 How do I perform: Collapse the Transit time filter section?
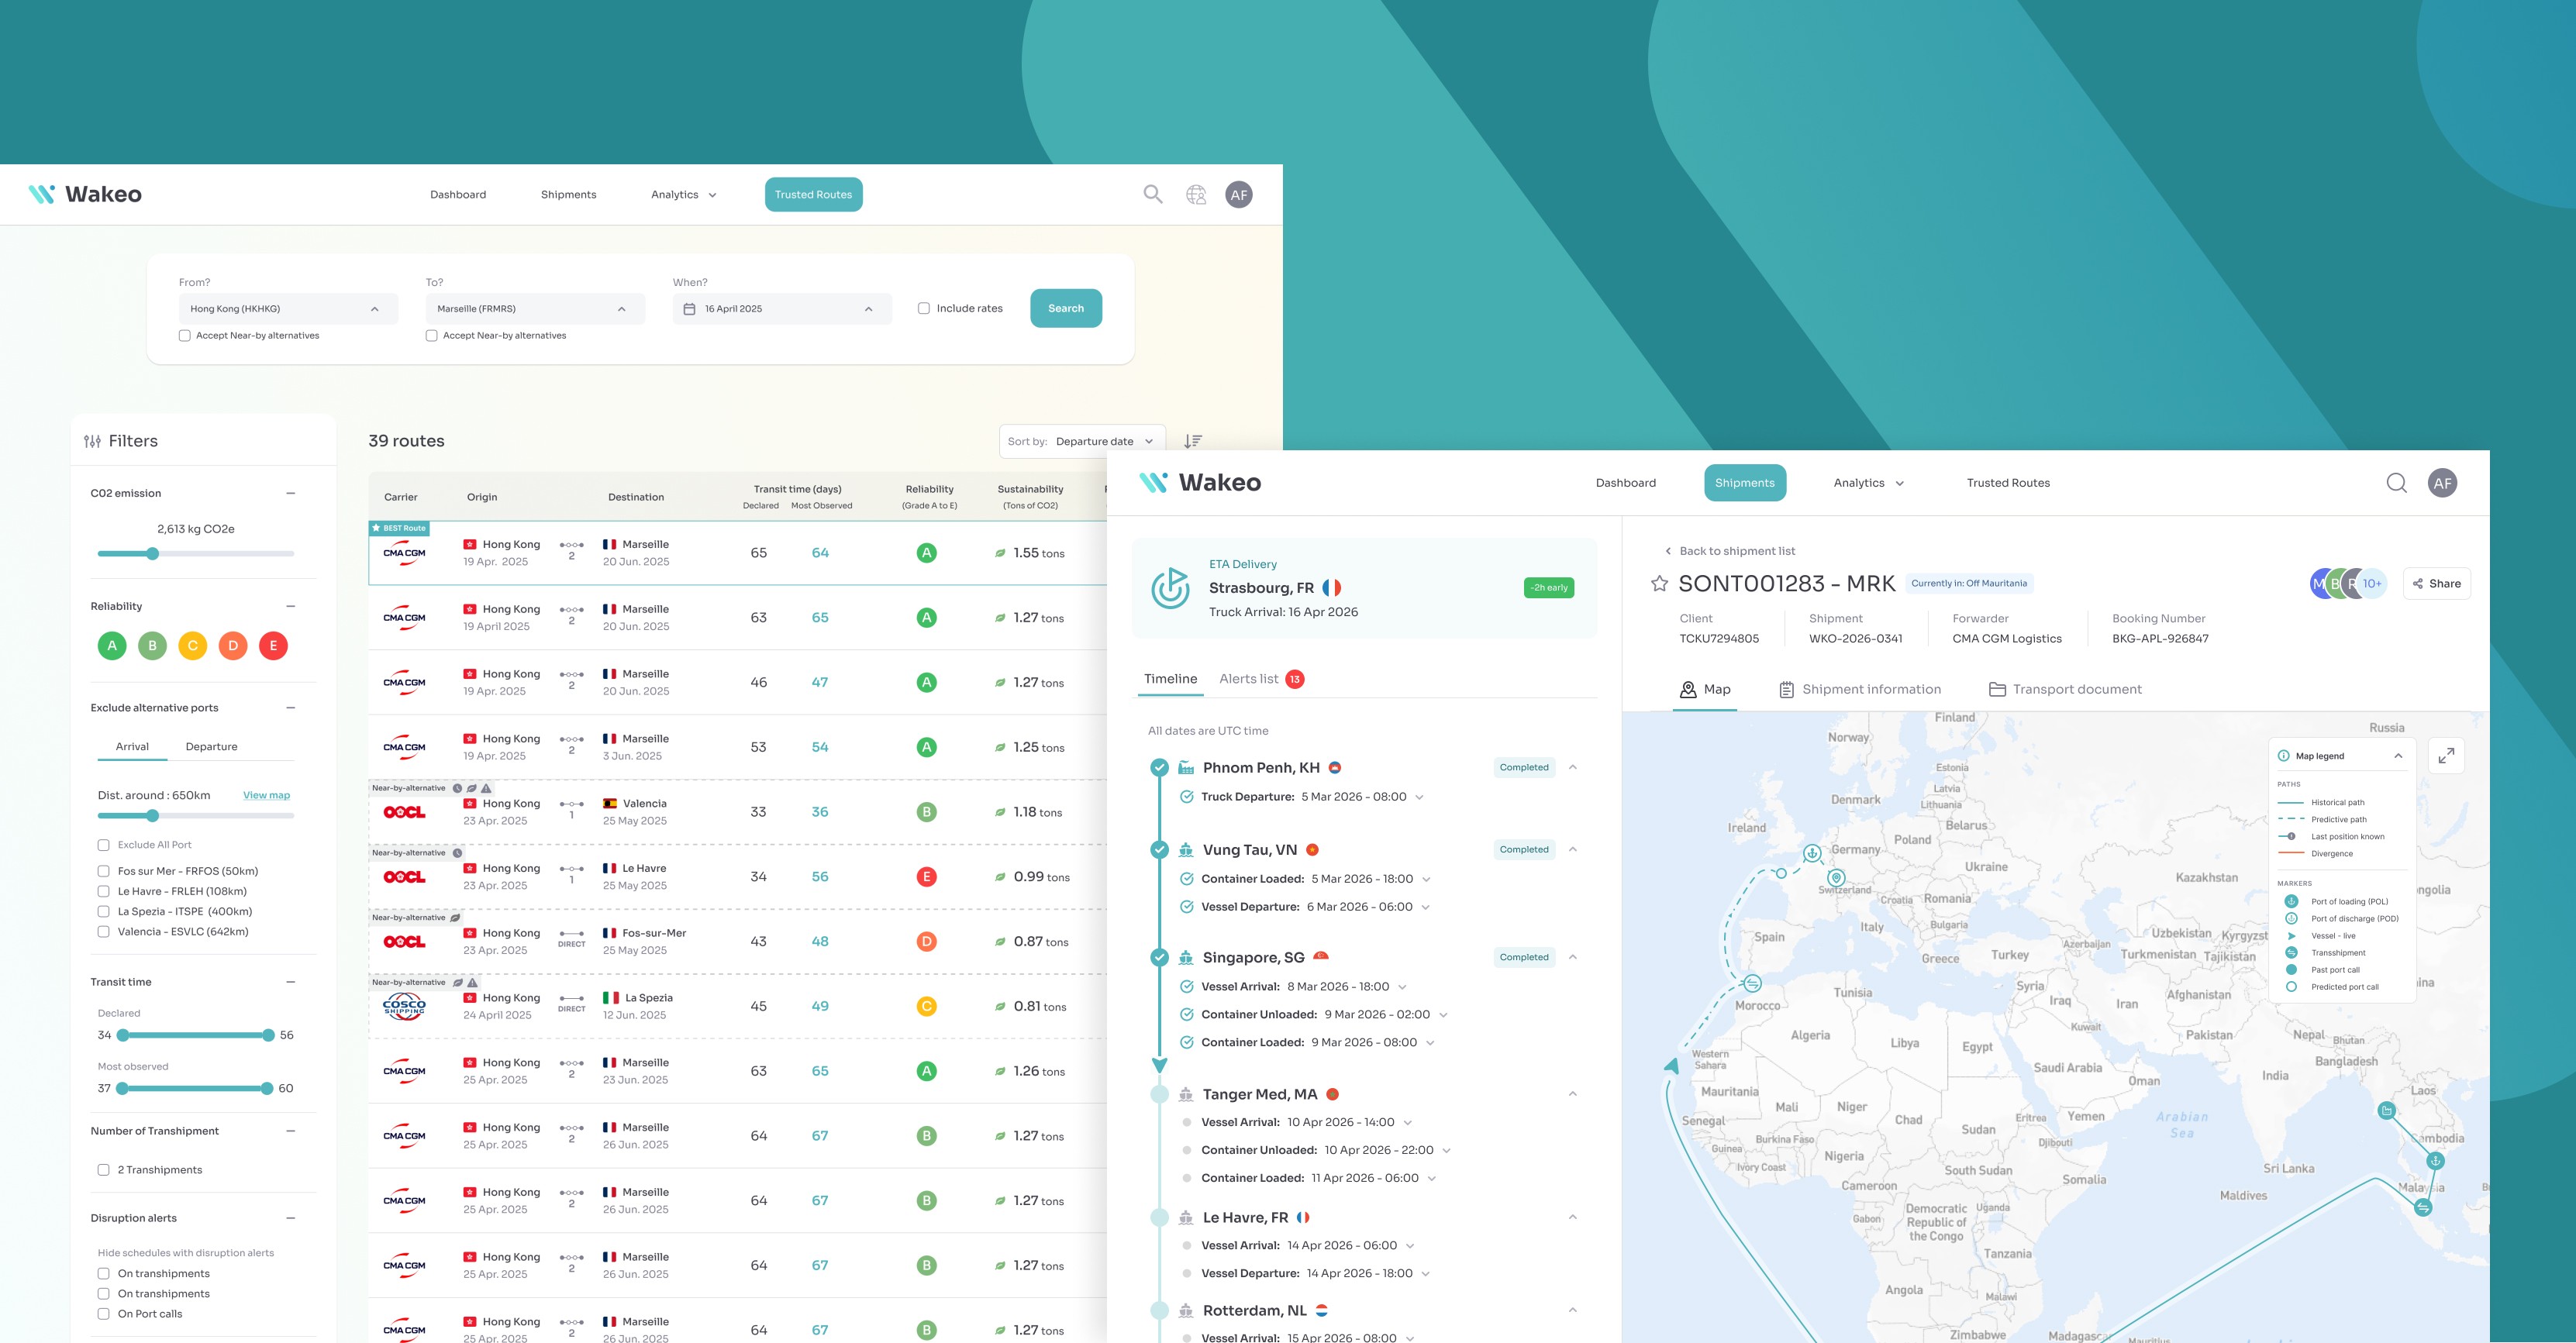coord(291,982)
